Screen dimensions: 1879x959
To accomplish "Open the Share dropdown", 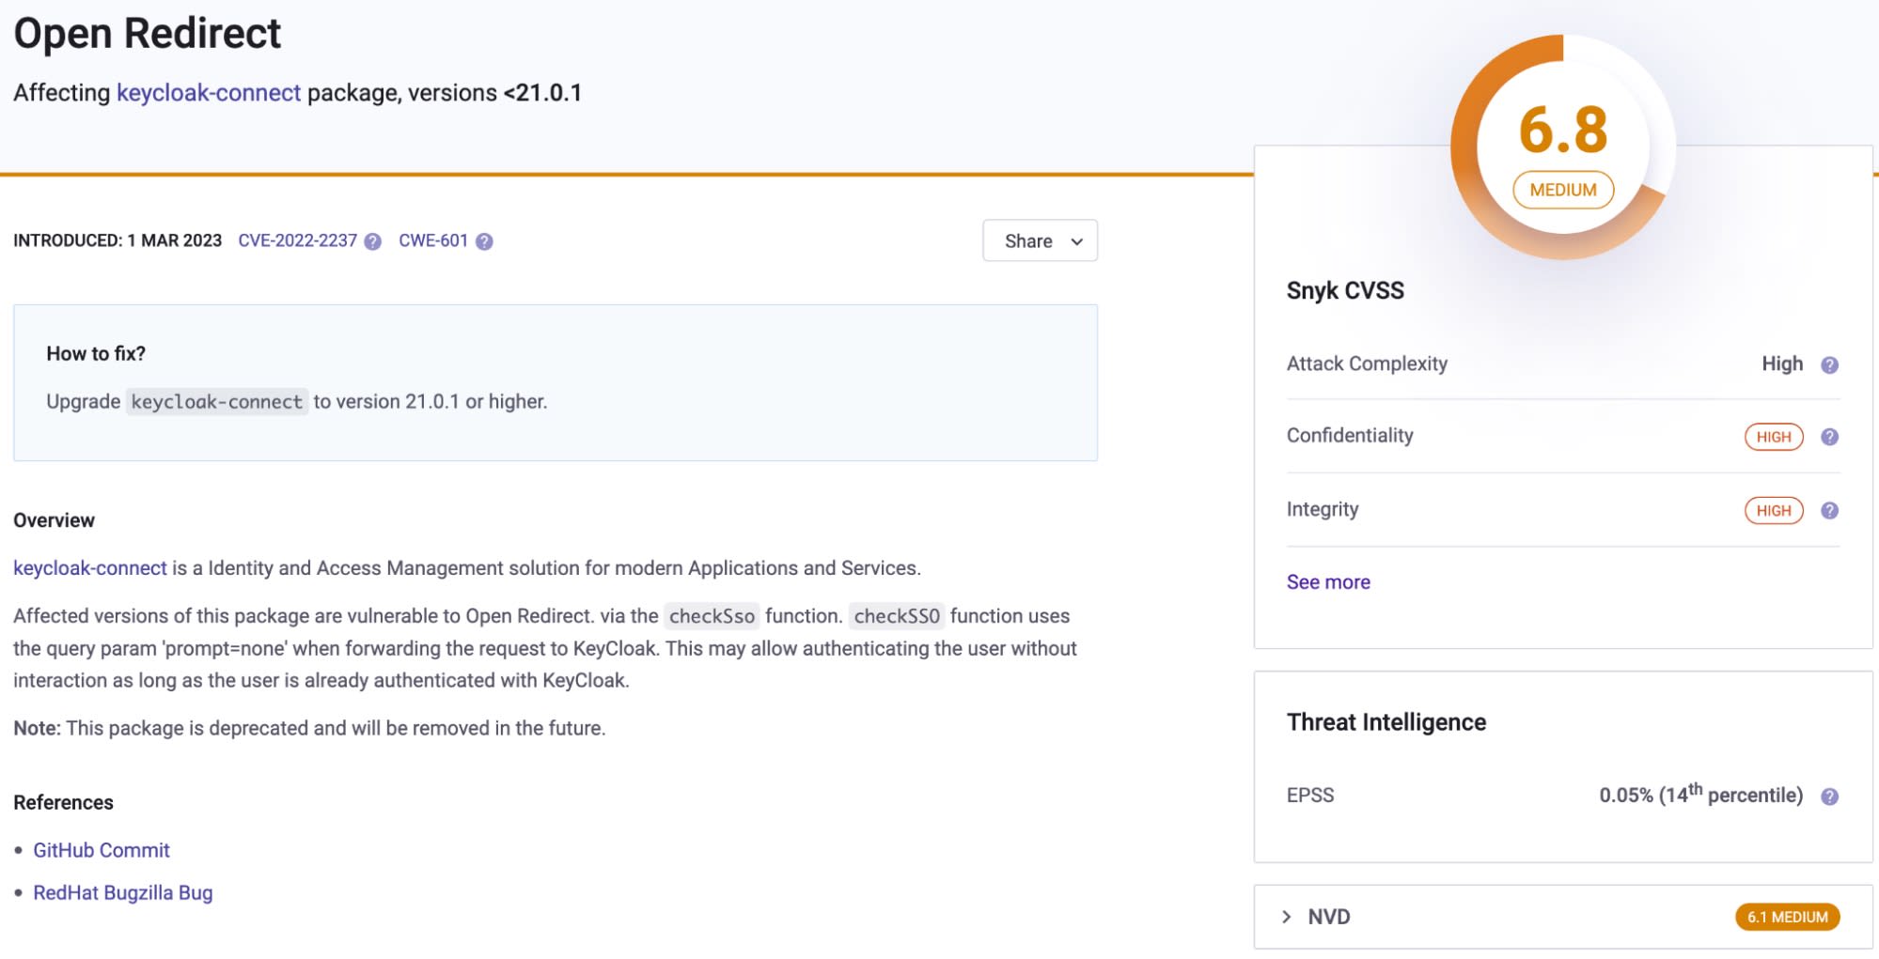I will pos(1040,240).
